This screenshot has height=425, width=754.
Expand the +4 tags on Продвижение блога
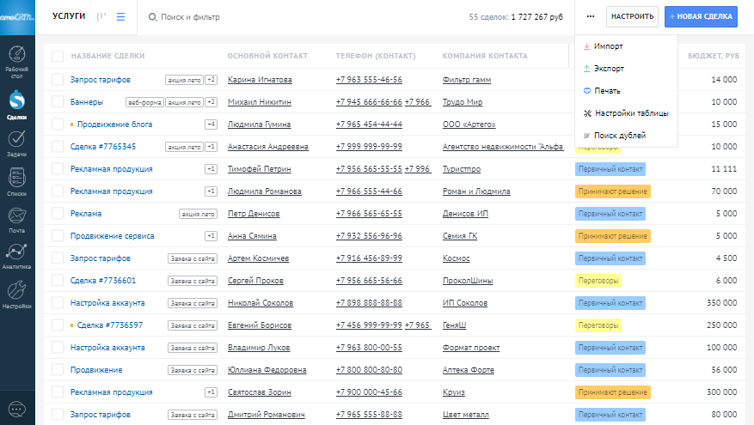pyautogui.click(x=211, y=124)
